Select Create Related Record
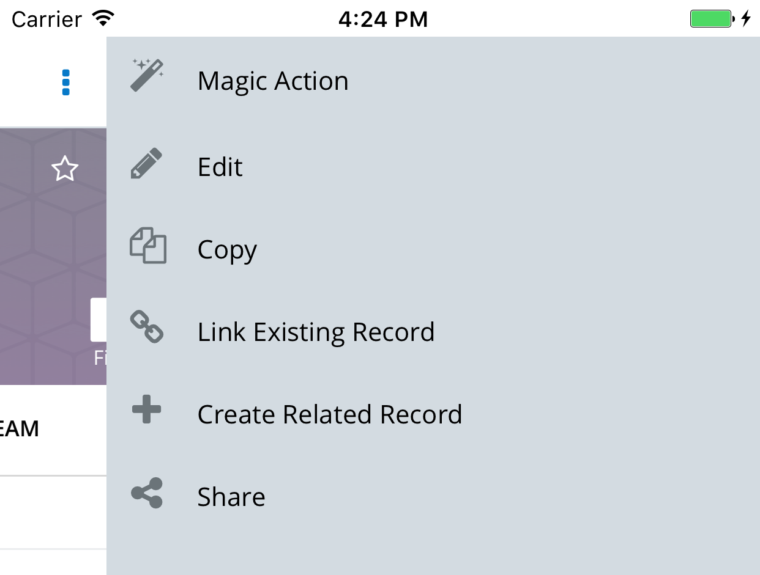 (x=330, y=415)
